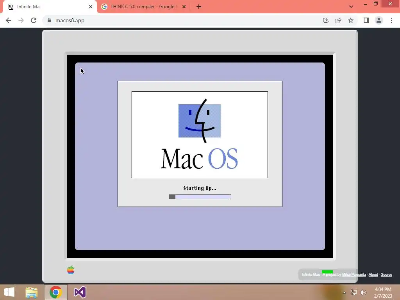Bookmark this page with star icon
This screenshot has width=400, height=300.
[351, 20]
